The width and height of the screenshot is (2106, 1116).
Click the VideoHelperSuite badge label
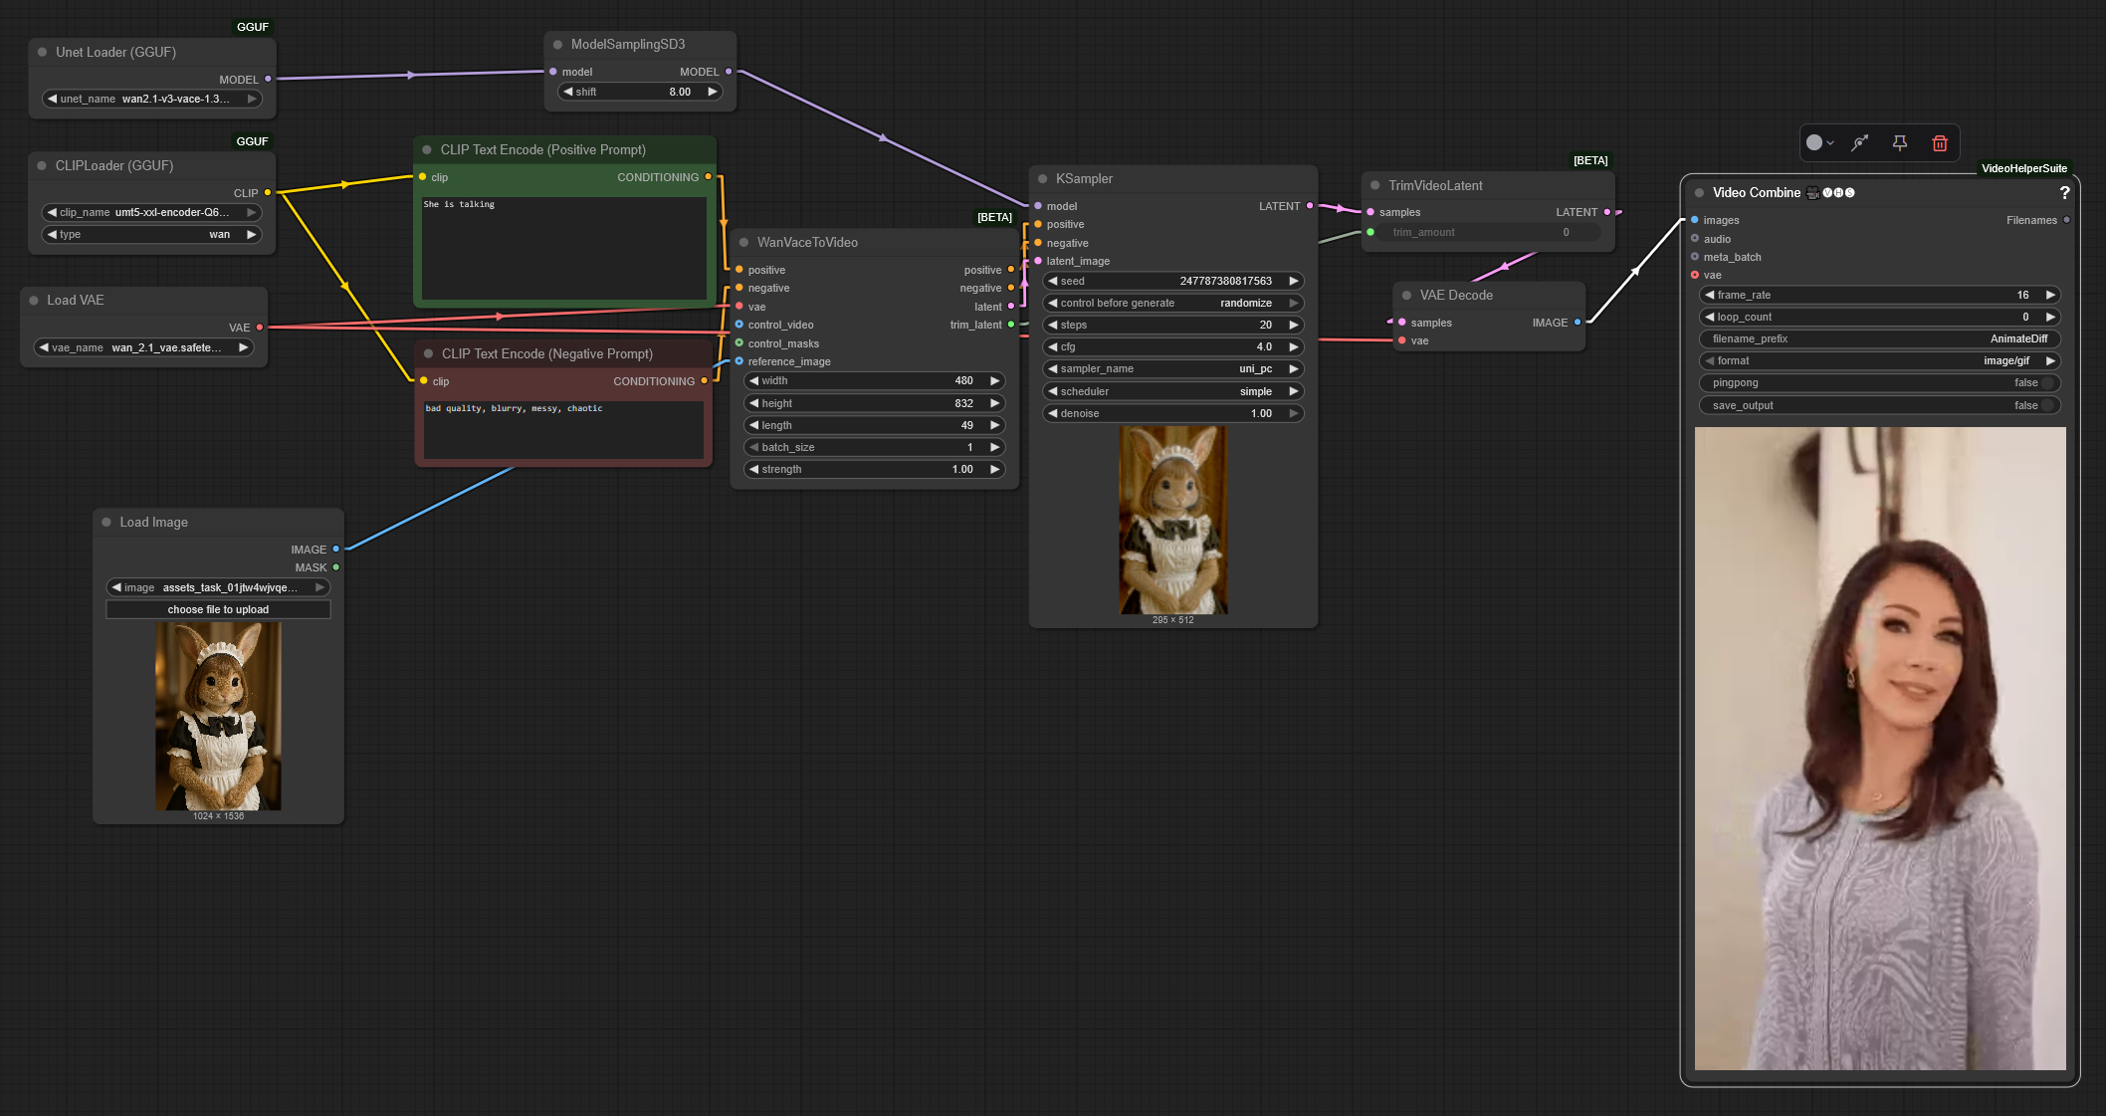click(x=2023, y=169)
